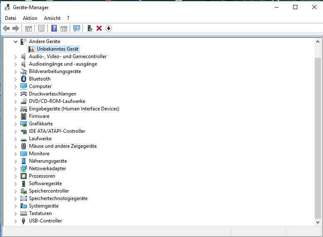Click the Firmware chip icon
This screenshot has width=323, height=237.
(24, 116)
